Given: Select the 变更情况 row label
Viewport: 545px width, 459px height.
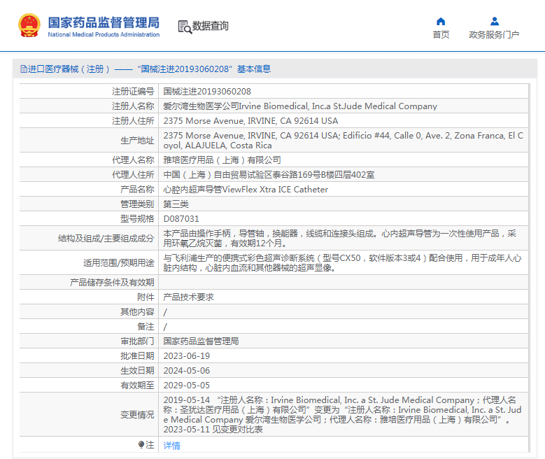Looking at the screenshot, I should click(x=137, y=414).
